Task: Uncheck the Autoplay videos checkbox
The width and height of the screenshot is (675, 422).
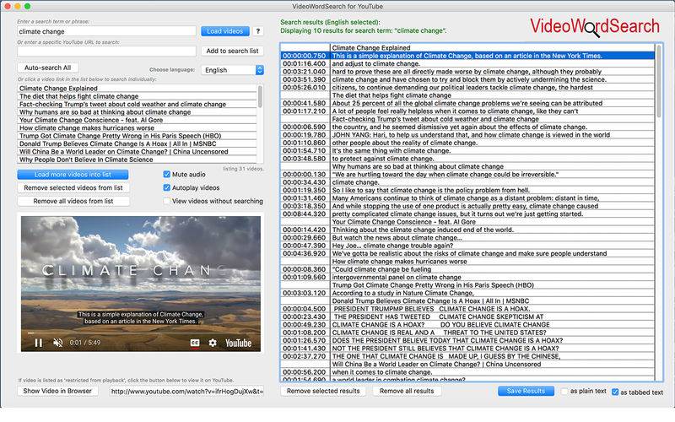Action: point(166,187)
